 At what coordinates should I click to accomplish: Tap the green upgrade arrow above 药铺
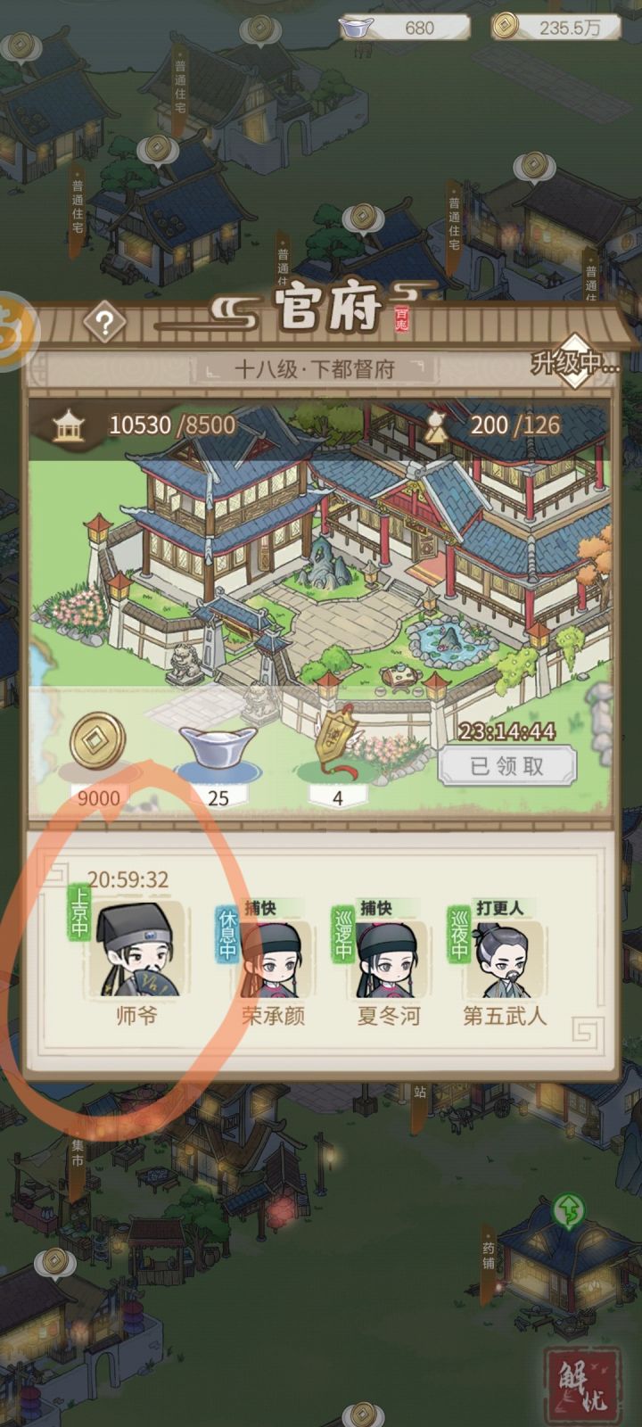coord(566,1211)
